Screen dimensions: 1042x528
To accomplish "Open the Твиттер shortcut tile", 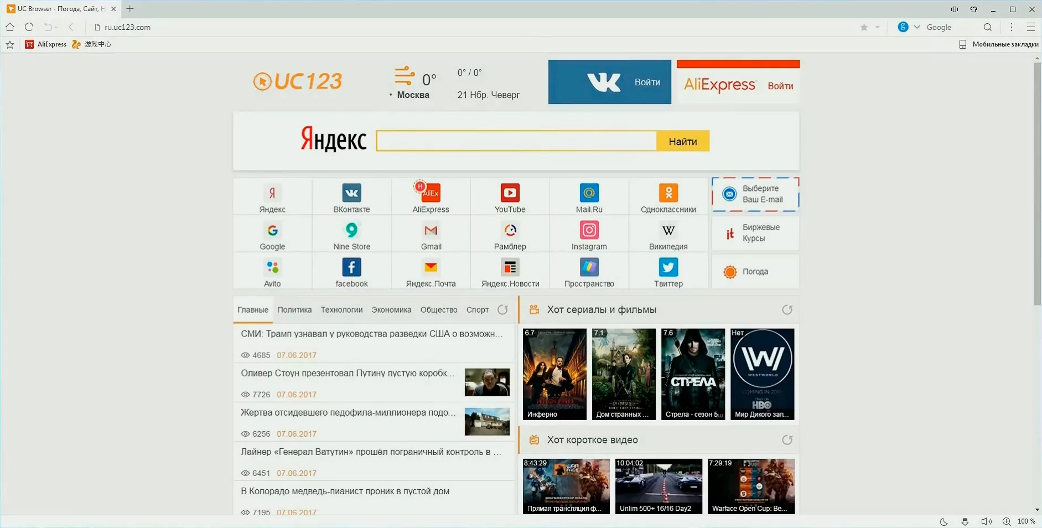I will 668,271.
